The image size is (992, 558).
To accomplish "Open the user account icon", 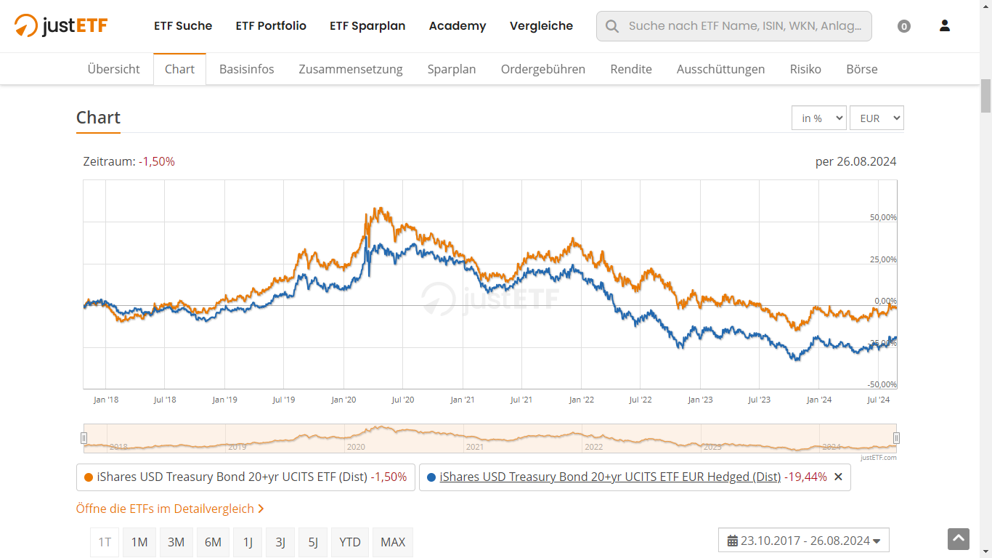I will [944, 26].
